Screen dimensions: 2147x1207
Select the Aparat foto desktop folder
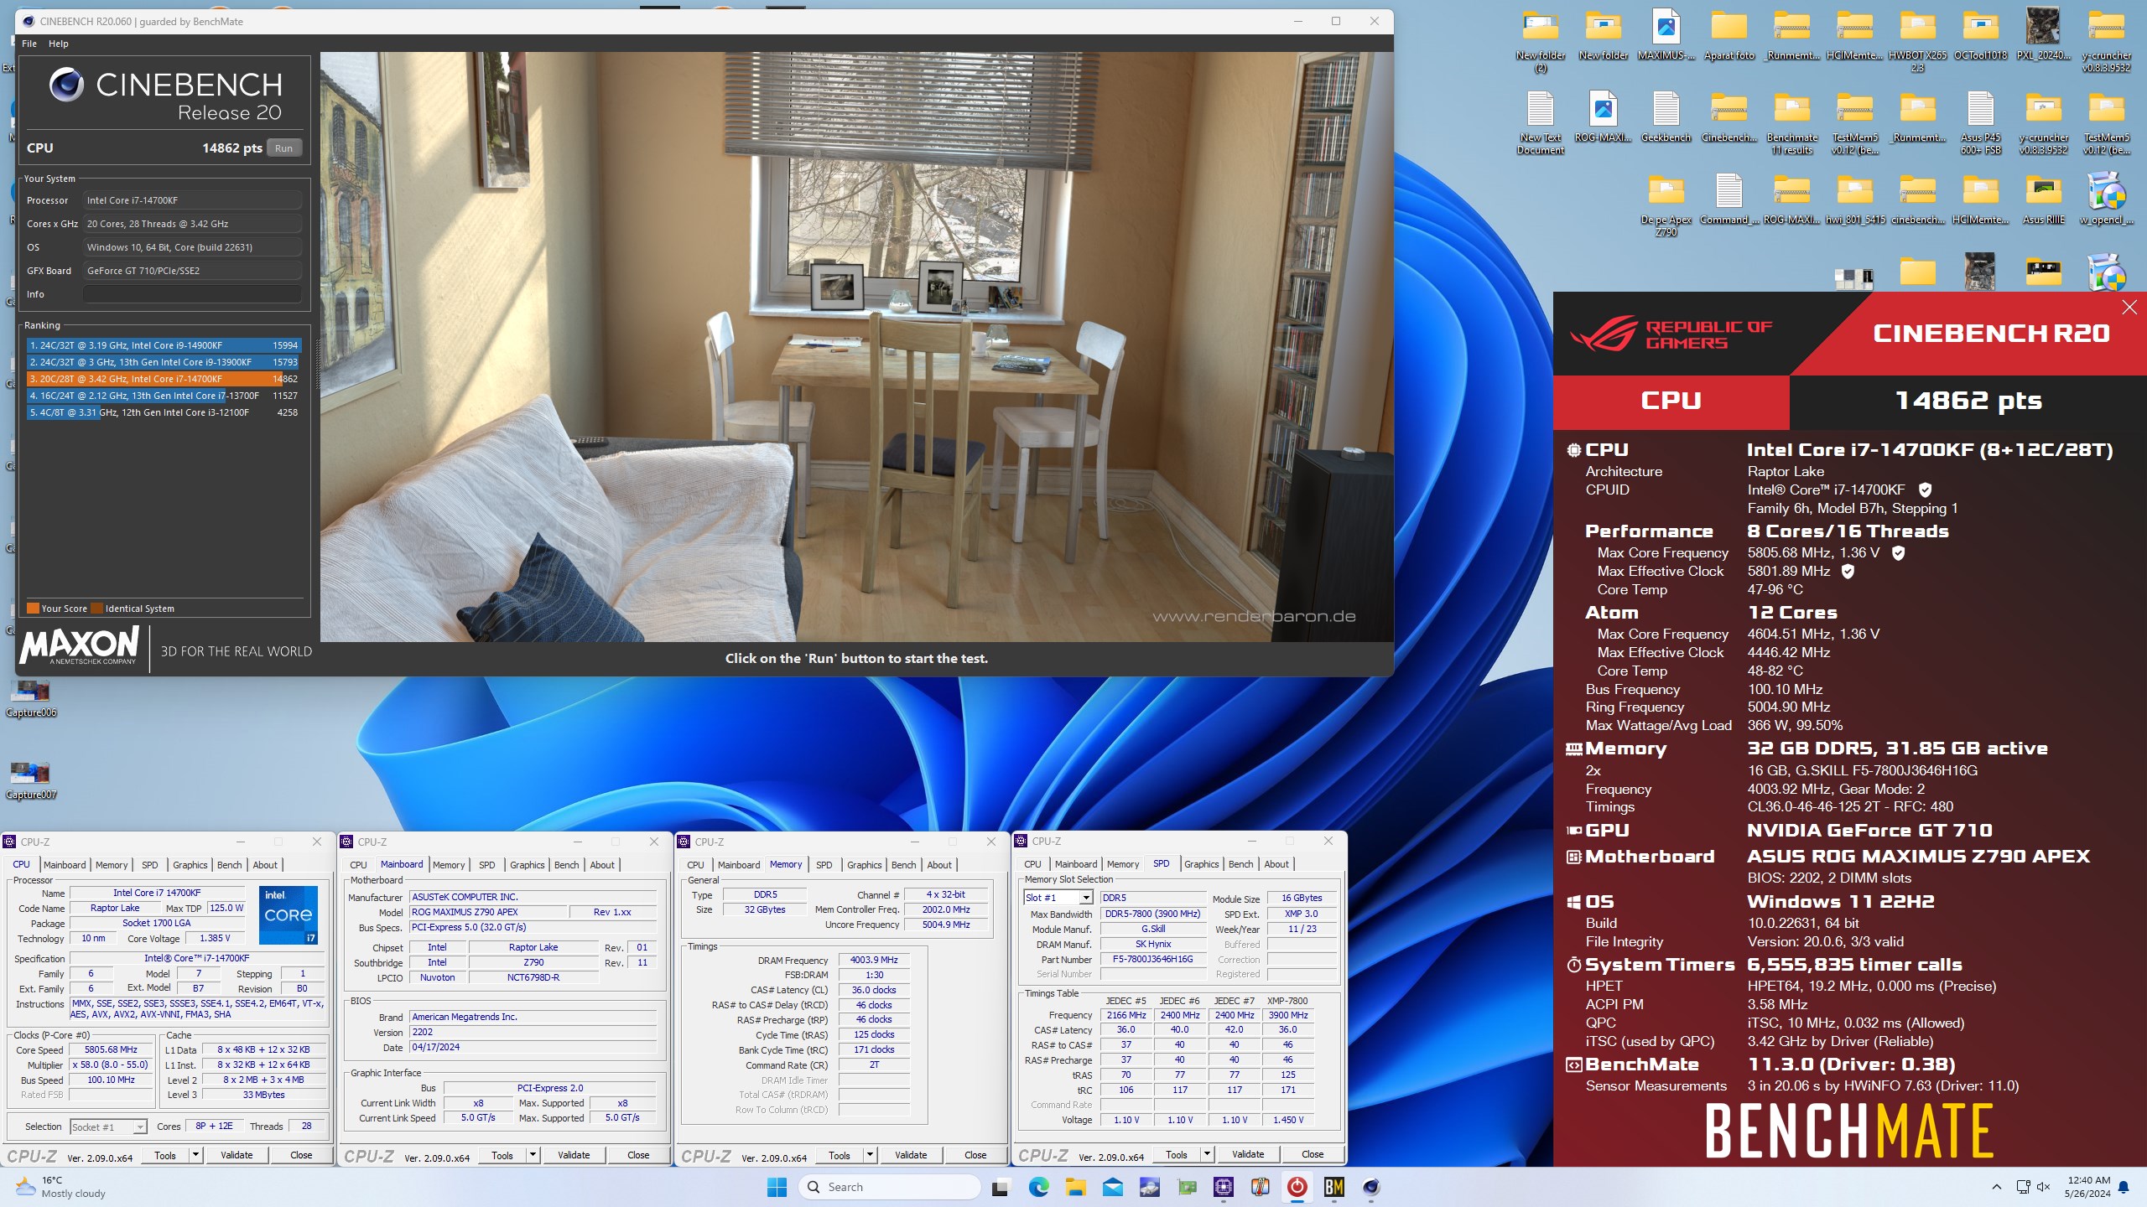pos(1729,35)
